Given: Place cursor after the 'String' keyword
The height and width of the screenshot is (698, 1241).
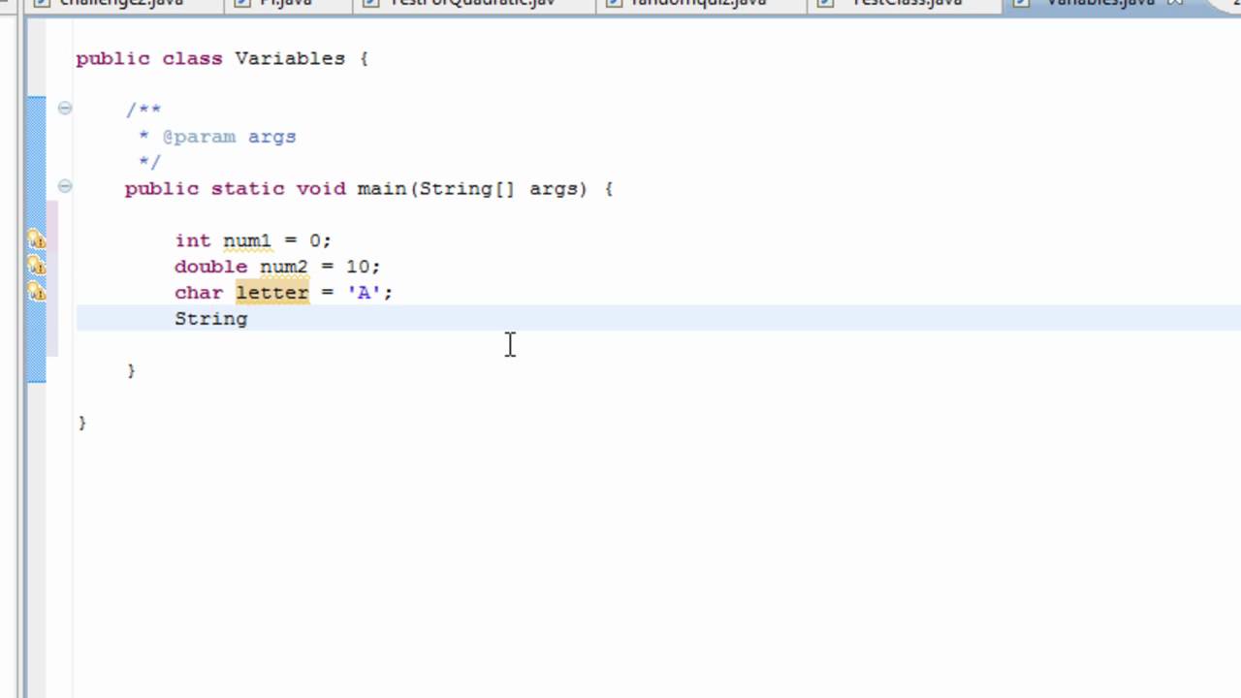Looking at the screenshot, I should click(249, 319).
